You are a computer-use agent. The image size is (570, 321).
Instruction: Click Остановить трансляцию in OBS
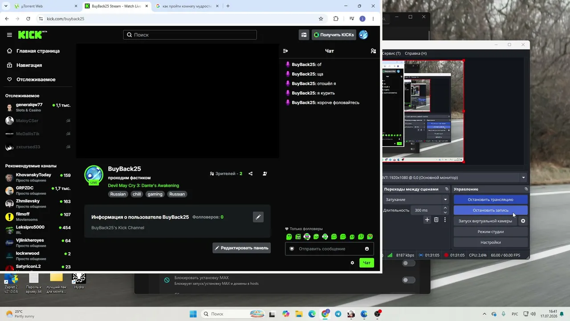(490, 200)
